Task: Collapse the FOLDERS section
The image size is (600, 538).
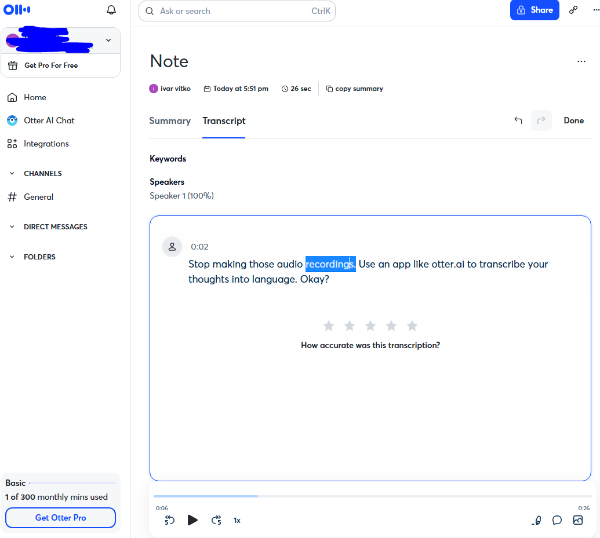Action: coord(12,257)
